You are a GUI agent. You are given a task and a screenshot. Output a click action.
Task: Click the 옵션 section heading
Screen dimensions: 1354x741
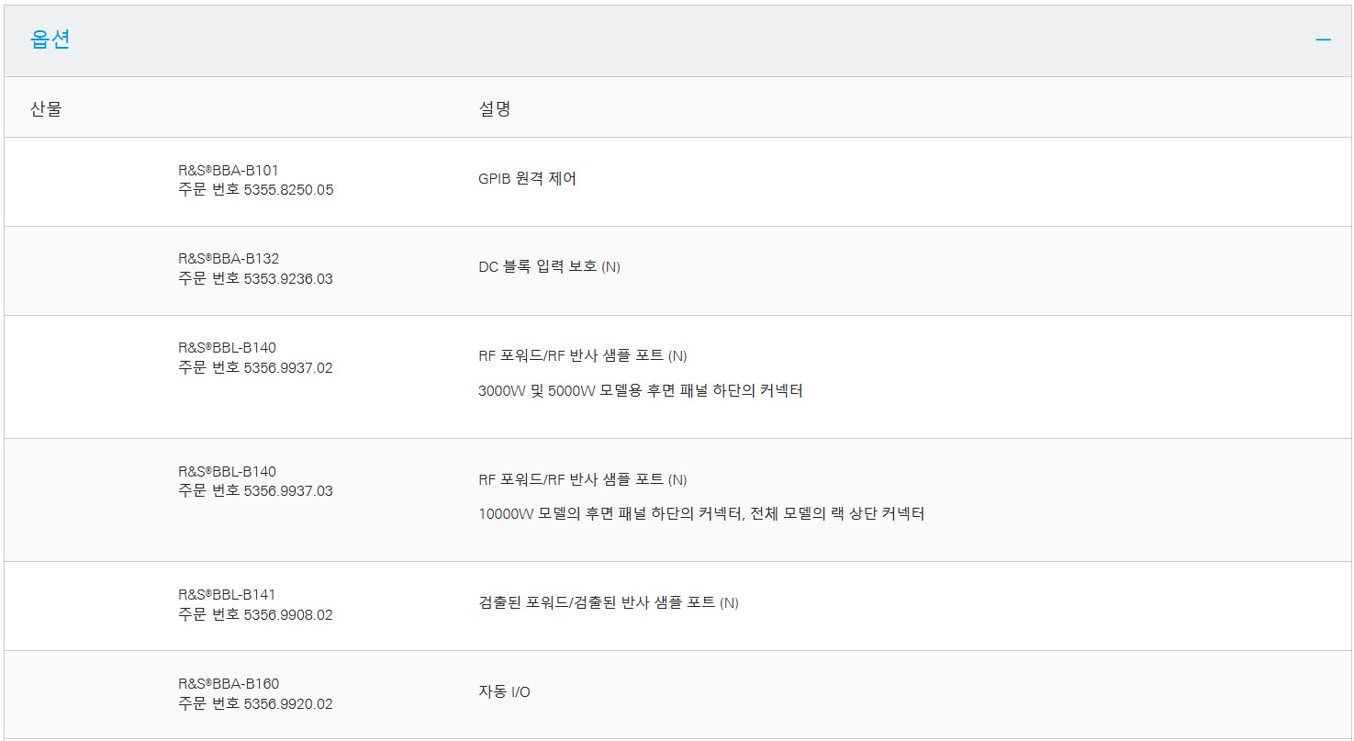50,39
